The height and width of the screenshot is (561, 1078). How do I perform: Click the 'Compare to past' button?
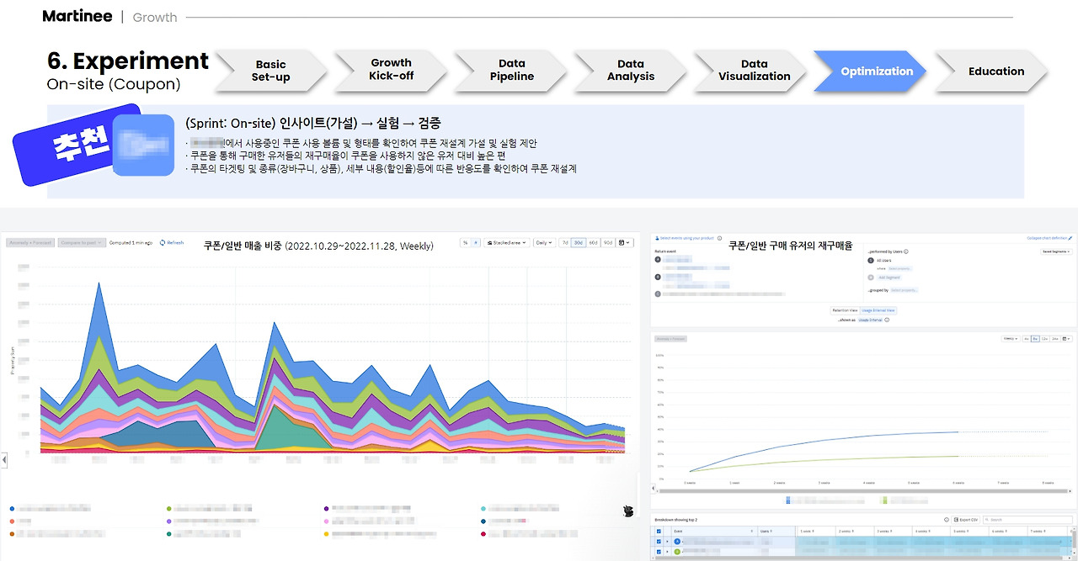click(81, 242)
